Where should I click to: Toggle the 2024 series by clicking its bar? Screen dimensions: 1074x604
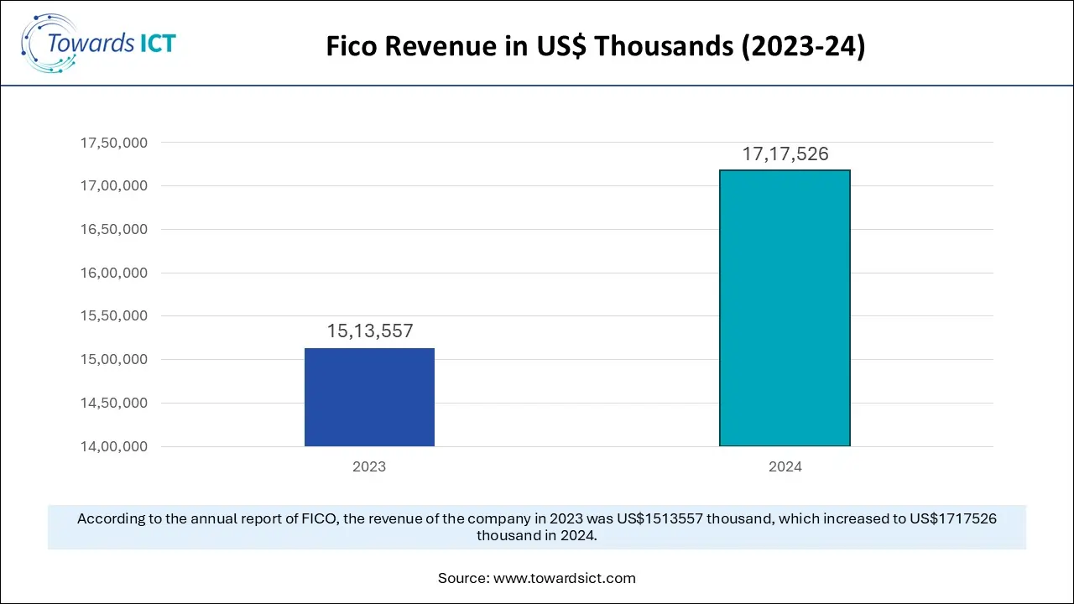pos(785,306)
